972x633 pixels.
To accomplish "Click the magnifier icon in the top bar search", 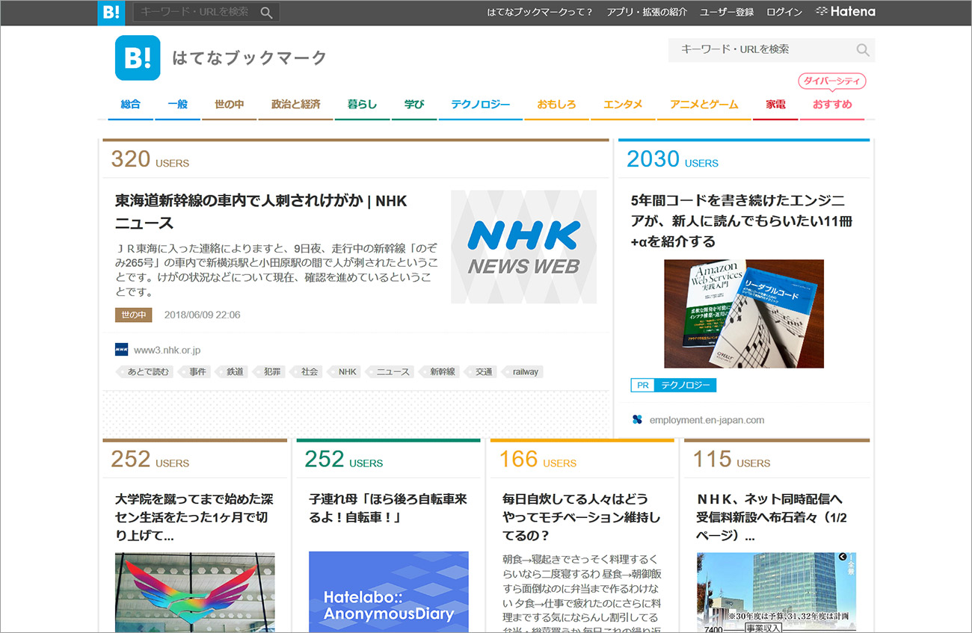I will (266, 12).
